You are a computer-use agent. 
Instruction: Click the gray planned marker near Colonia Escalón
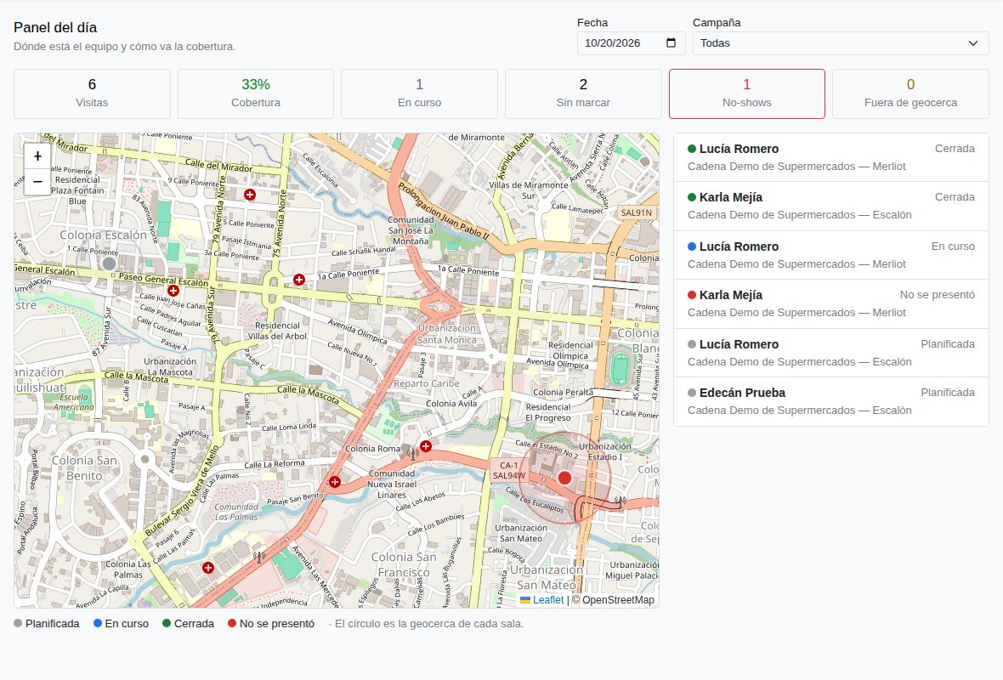(x=110, y=263)
